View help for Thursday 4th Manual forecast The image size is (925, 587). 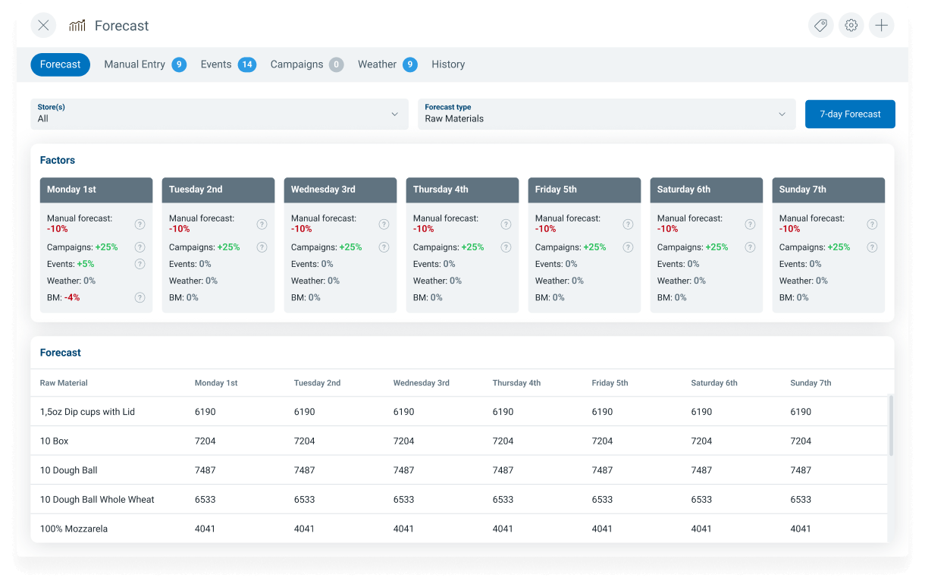click(506, 224)
